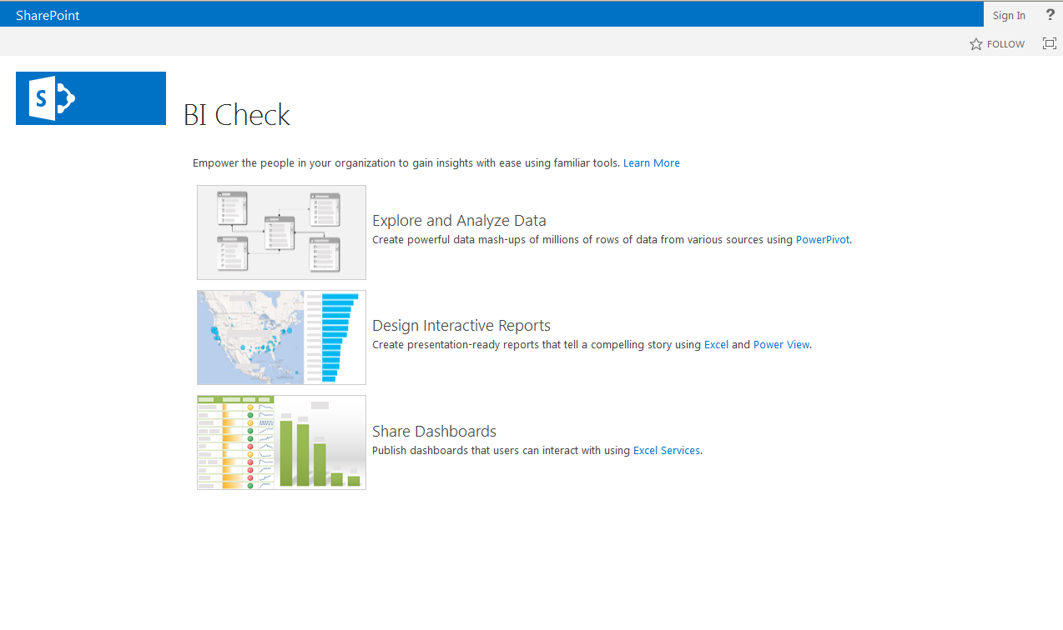Click the BI Check page title
This screenshot has width=1063, height=630.
(x=236, y=114)
